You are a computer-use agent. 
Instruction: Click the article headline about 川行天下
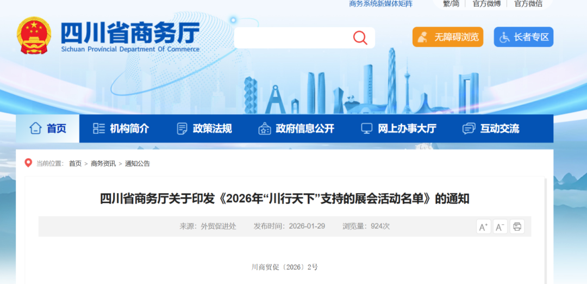(284, 199)
